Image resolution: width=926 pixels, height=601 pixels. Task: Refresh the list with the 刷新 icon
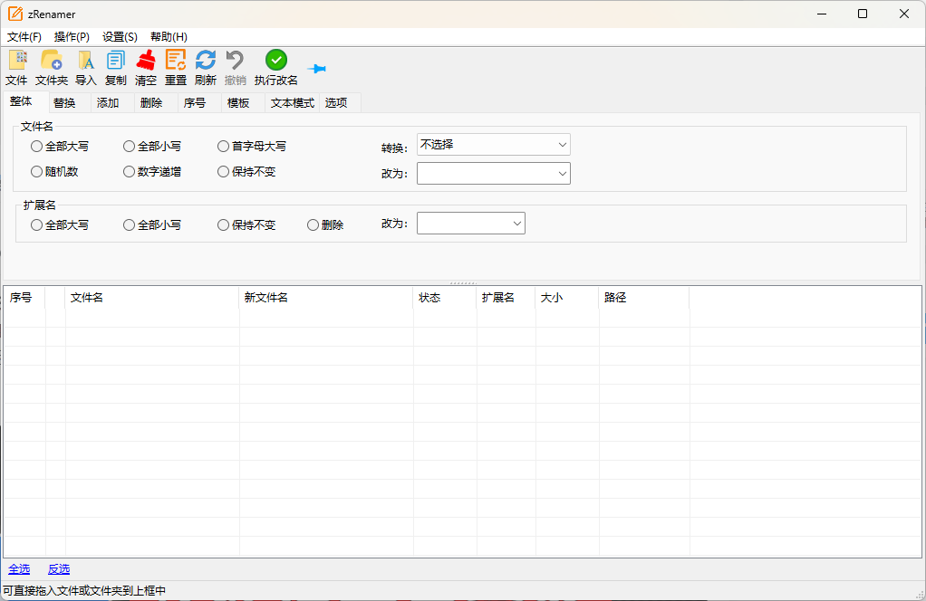tap(206, 61)
